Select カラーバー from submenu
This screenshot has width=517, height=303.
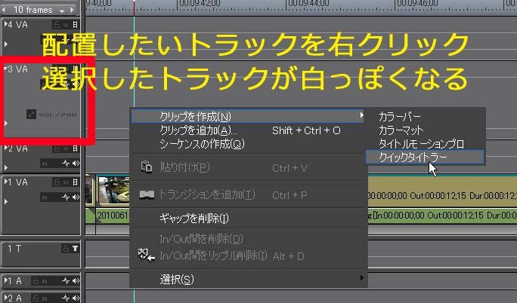pos(425,117)
